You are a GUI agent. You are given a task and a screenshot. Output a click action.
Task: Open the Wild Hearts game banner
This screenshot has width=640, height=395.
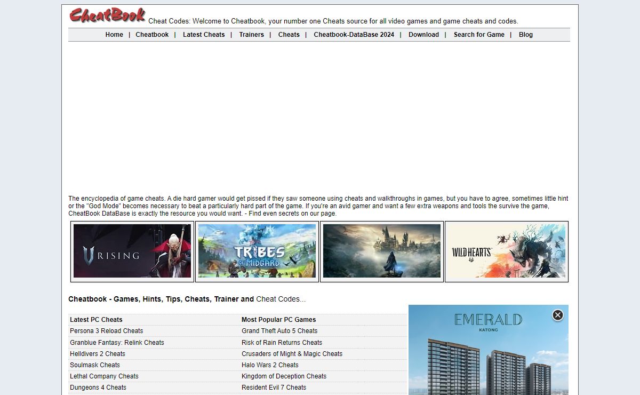point(506,251)
